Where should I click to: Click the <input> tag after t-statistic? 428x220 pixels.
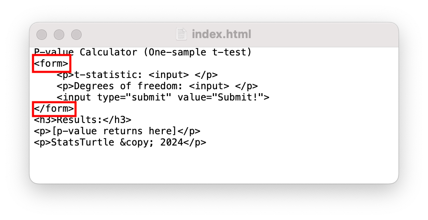(169, 75)
